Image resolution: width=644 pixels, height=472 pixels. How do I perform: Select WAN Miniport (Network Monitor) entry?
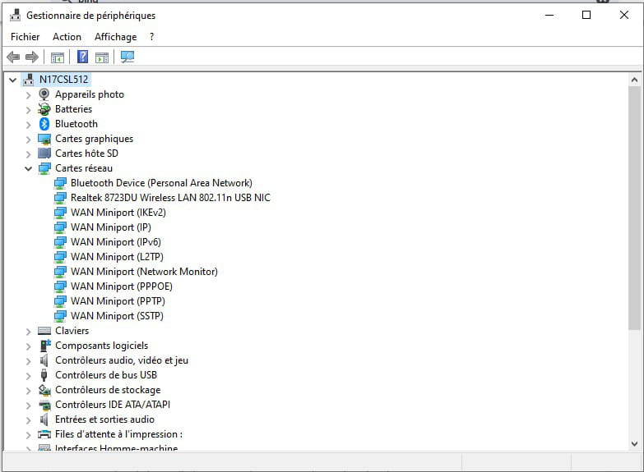(x=144, y=272)
